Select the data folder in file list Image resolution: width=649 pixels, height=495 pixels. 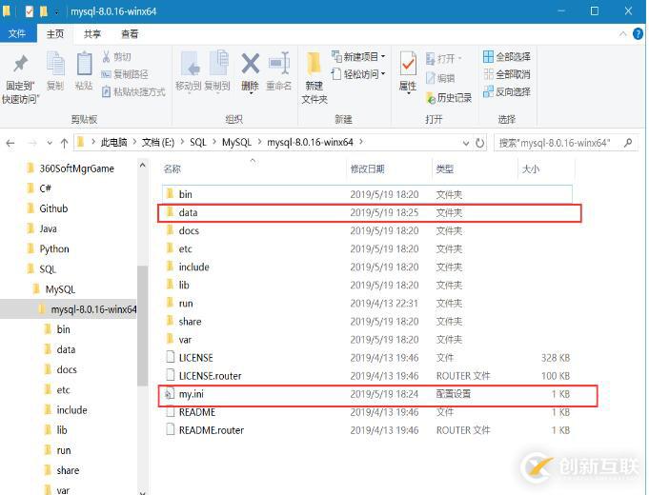click(367, 212)
